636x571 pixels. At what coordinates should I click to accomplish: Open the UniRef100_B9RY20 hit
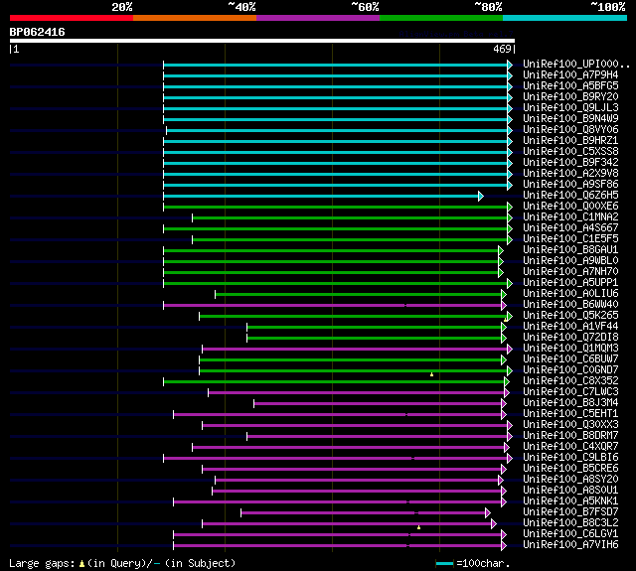(570, 97)
